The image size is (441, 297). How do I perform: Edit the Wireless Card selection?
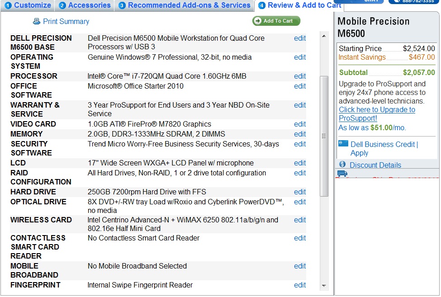300,220
